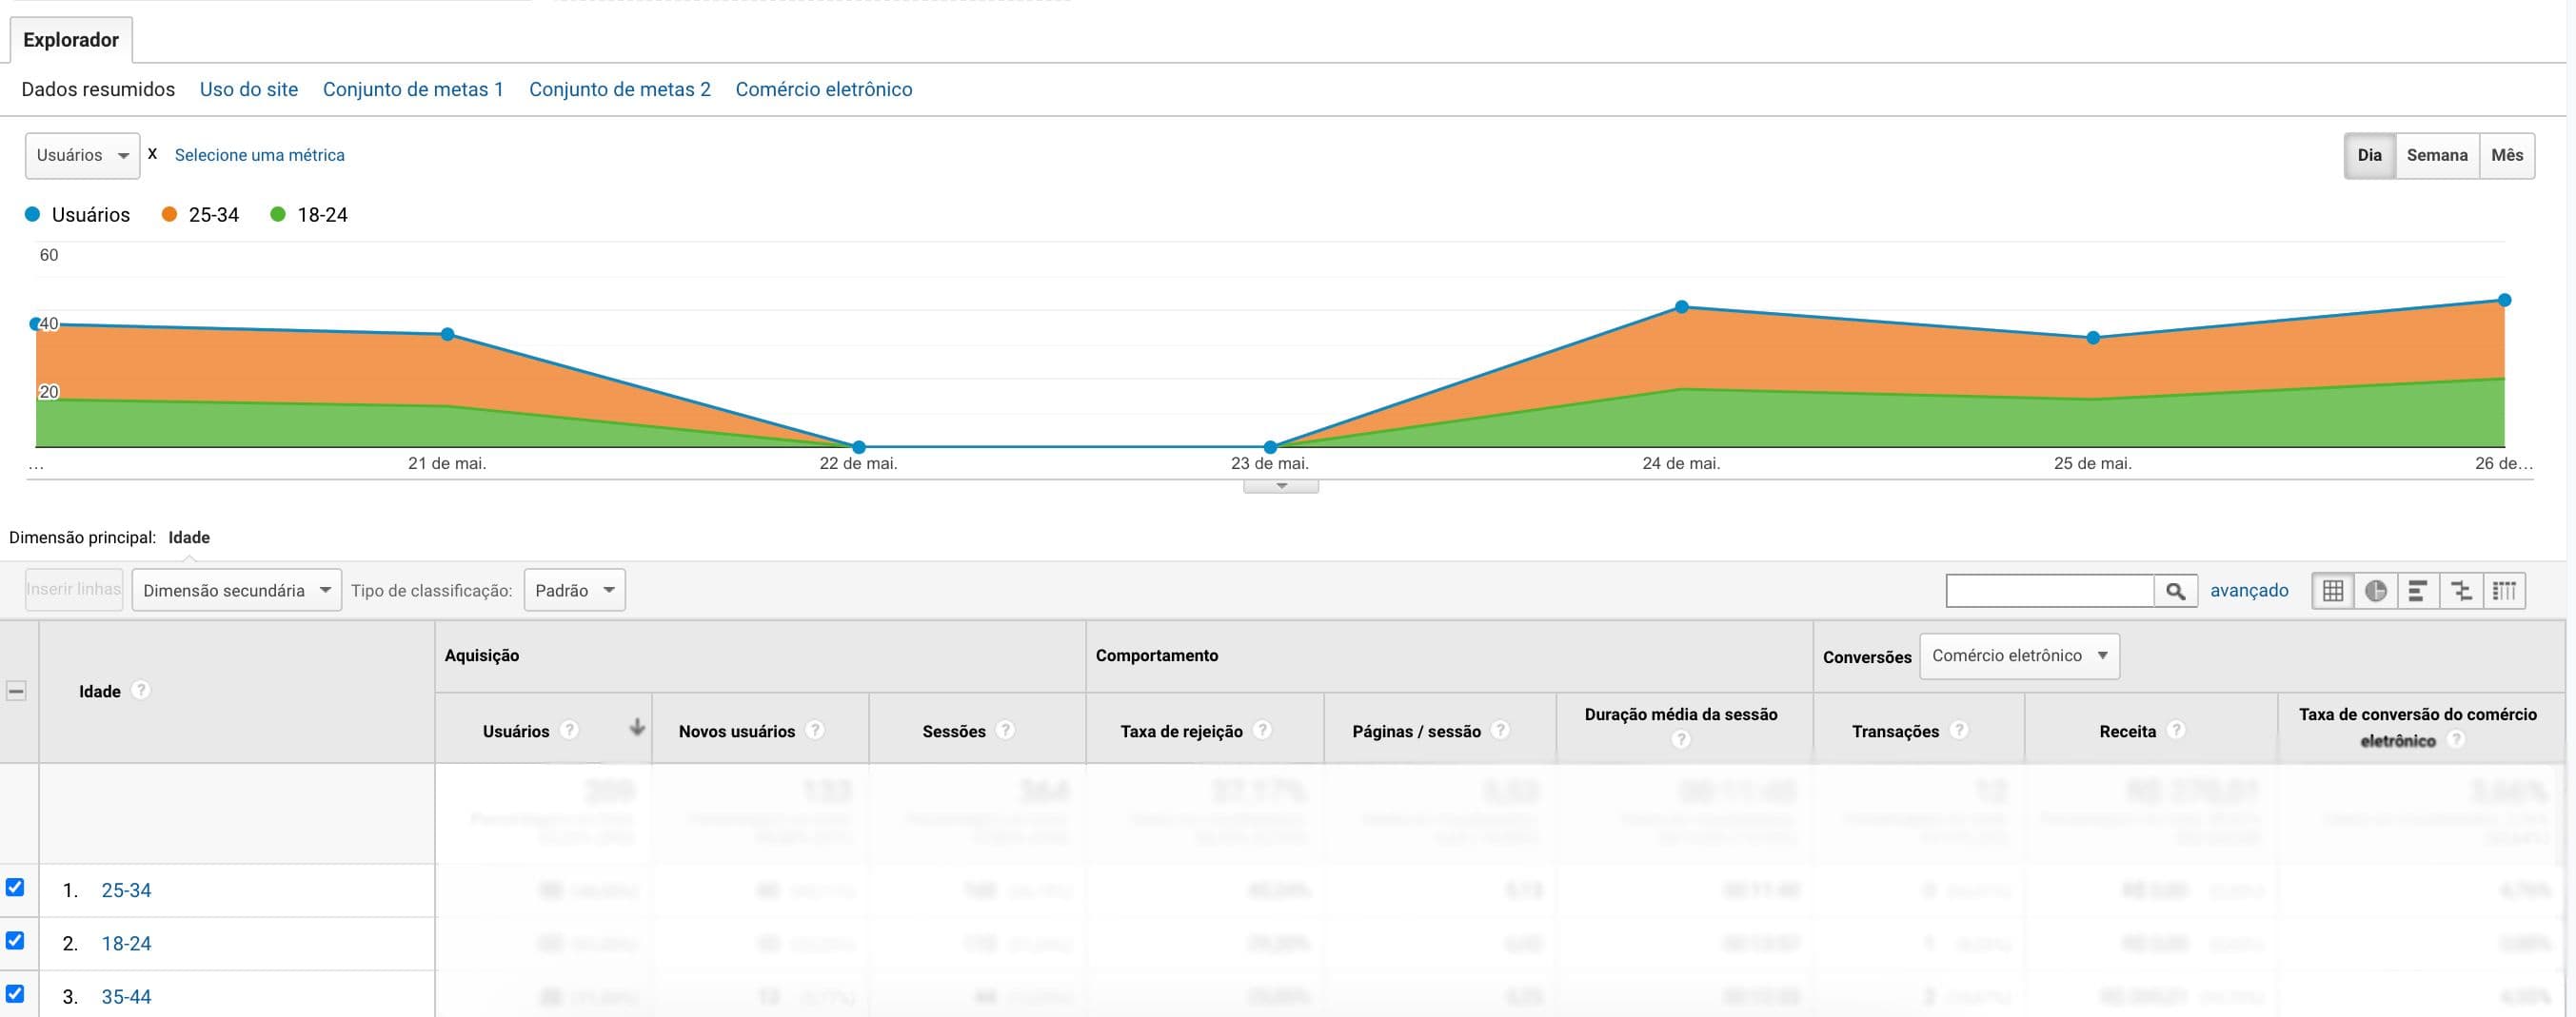Open the Dimensão secundária dropdown
Screen dimensions: 2576x1017
pos(236,590)
